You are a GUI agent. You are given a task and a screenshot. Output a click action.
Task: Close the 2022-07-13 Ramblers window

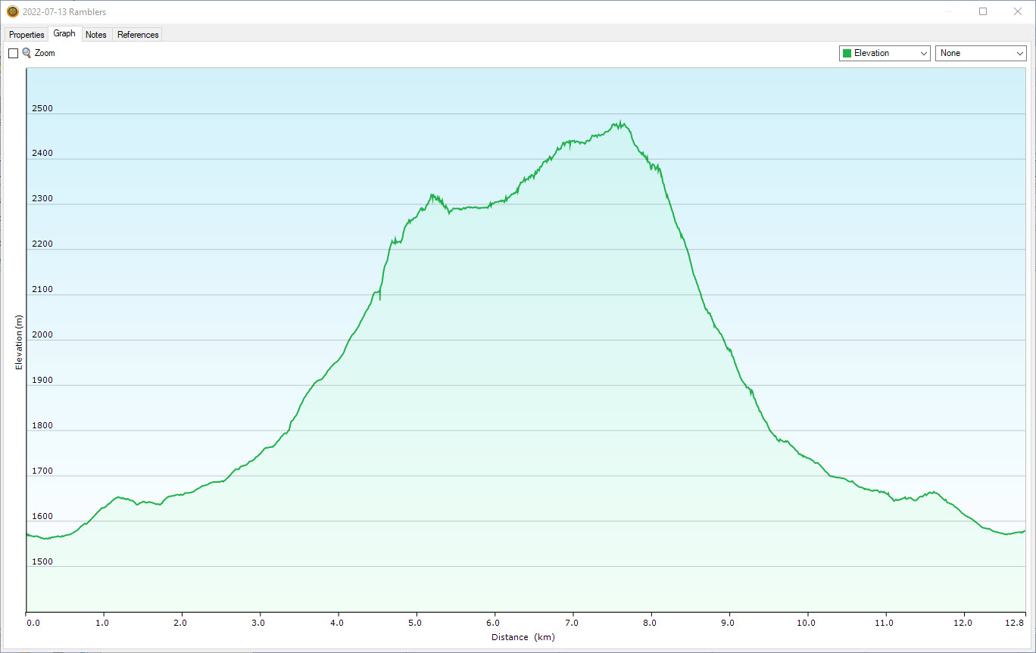[1018, 11]
